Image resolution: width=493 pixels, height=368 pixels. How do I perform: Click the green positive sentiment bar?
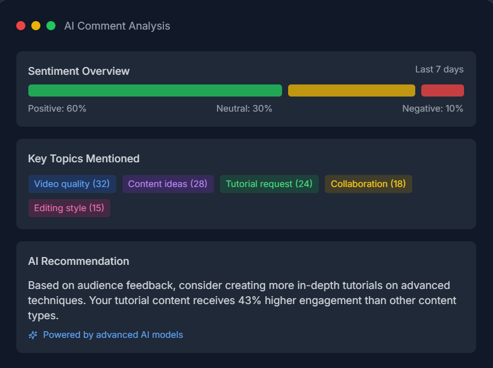[x=155, y=90]
